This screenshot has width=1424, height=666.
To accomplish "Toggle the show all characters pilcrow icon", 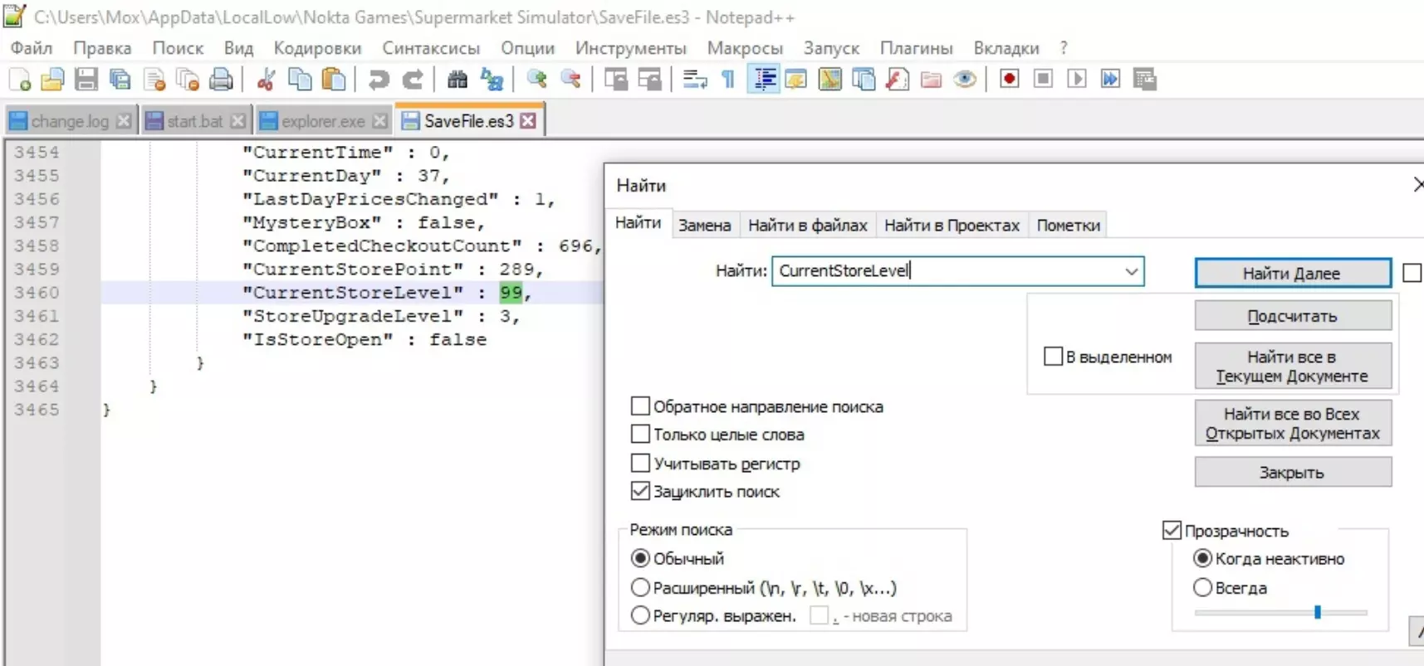I will 728,80.
